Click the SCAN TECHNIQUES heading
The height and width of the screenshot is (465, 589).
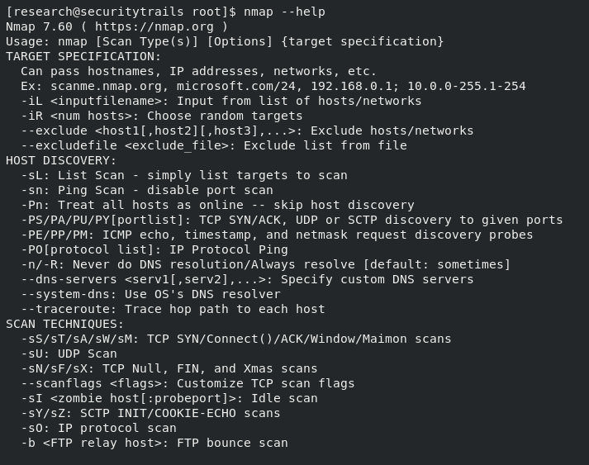coord(64,324)
